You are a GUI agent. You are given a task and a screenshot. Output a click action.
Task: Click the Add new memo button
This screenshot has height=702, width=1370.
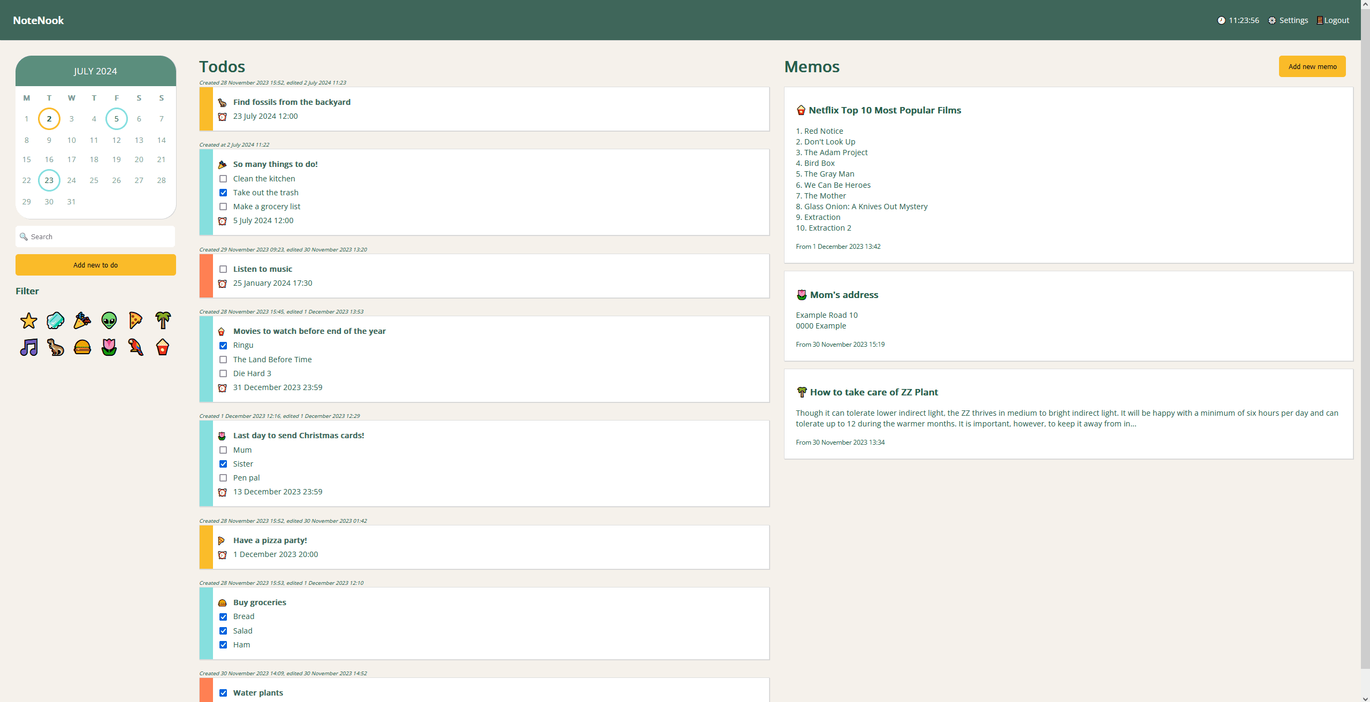click(1312, 66)
